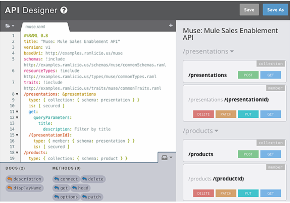Place cursor on the baseUri: line
The width and height of the screenshot is (290, 203).
point(73,53)
